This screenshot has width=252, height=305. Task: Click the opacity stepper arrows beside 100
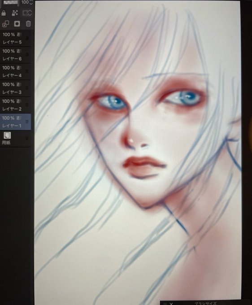[31, 2]
